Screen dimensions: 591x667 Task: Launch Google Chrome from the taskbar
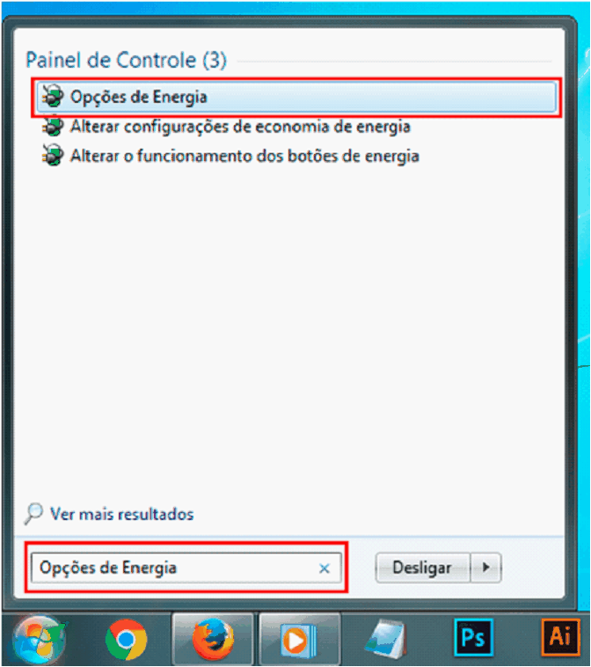(x=127, y=640)
